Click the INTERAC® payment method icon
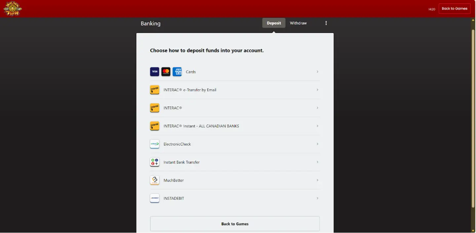Viewport: 476px width, 233px height. click(x=154, y=108)
